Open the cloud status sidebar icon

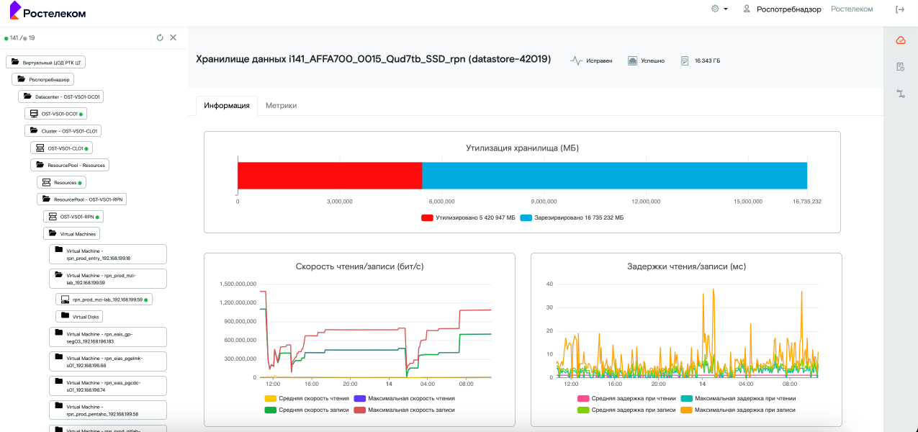click(900, 40)
